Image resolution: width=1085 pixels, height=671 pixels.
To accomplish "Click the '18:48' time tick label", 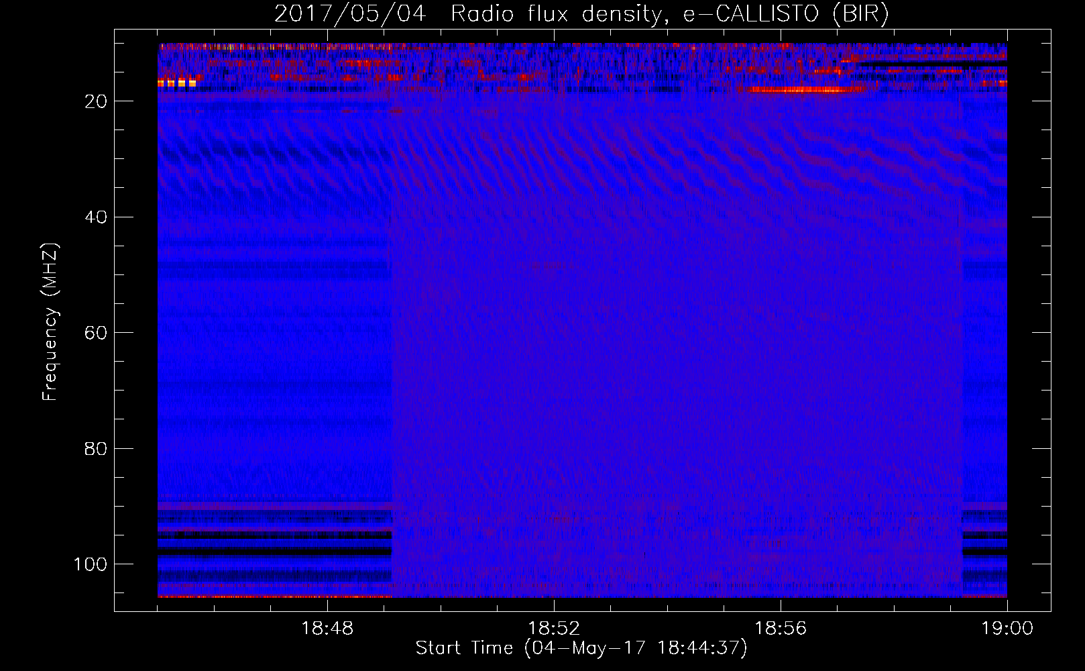I will click(x=327, y=629).
